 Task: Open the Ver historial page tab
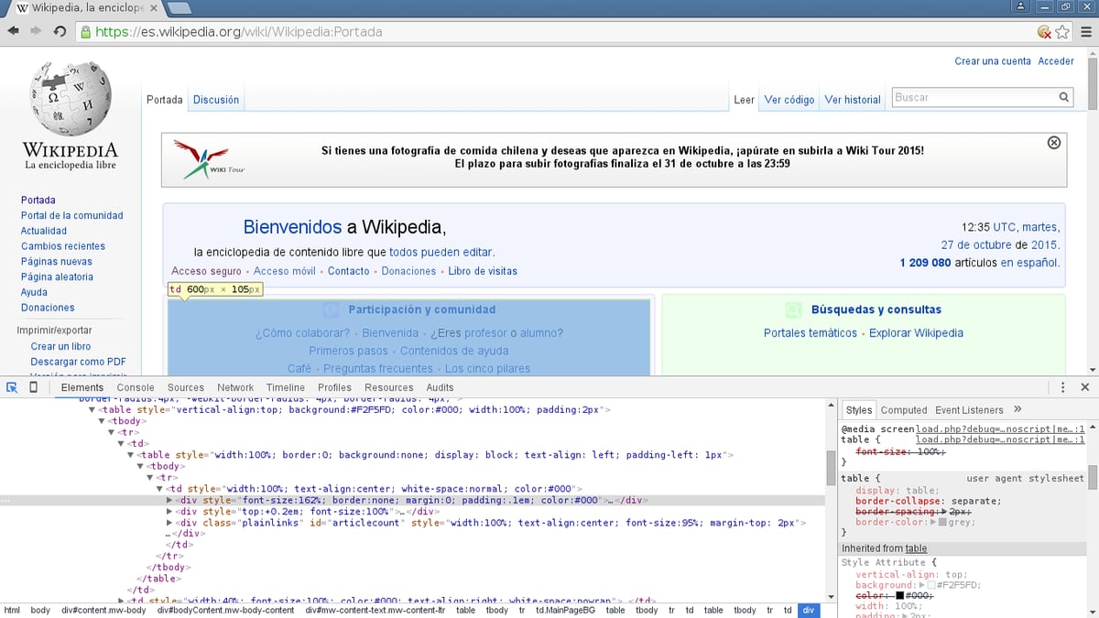853,100
